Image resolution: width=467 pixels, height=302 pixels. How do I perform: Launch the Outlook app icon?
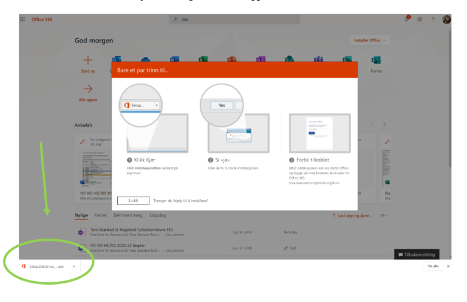[117, 59]
